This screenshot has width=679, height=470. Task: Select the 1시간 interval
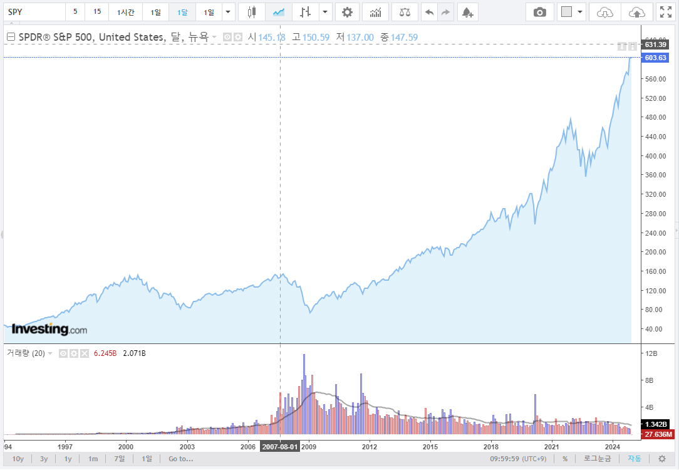(x=125, y=12)
